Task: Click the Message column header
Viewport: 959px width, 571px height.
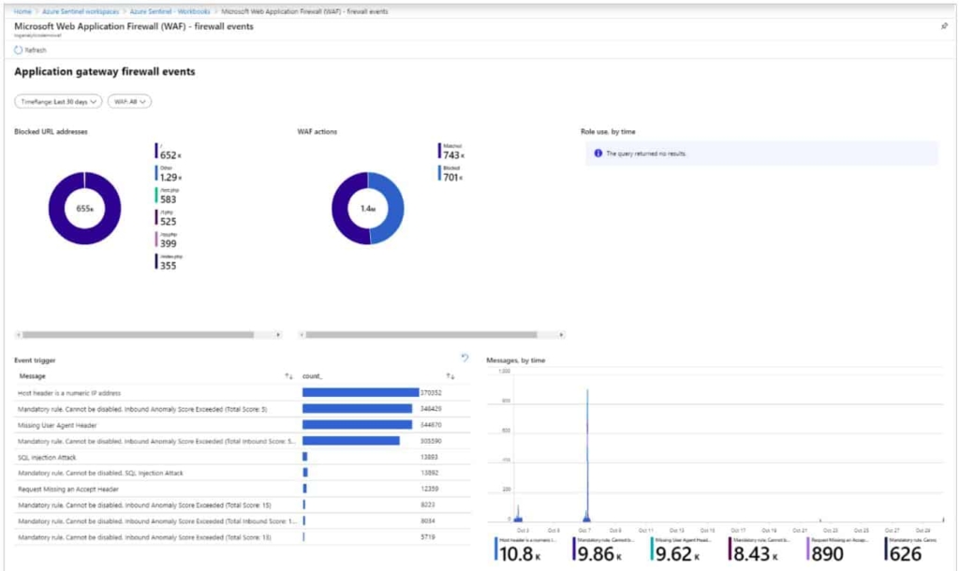Action: pos(33,376)
